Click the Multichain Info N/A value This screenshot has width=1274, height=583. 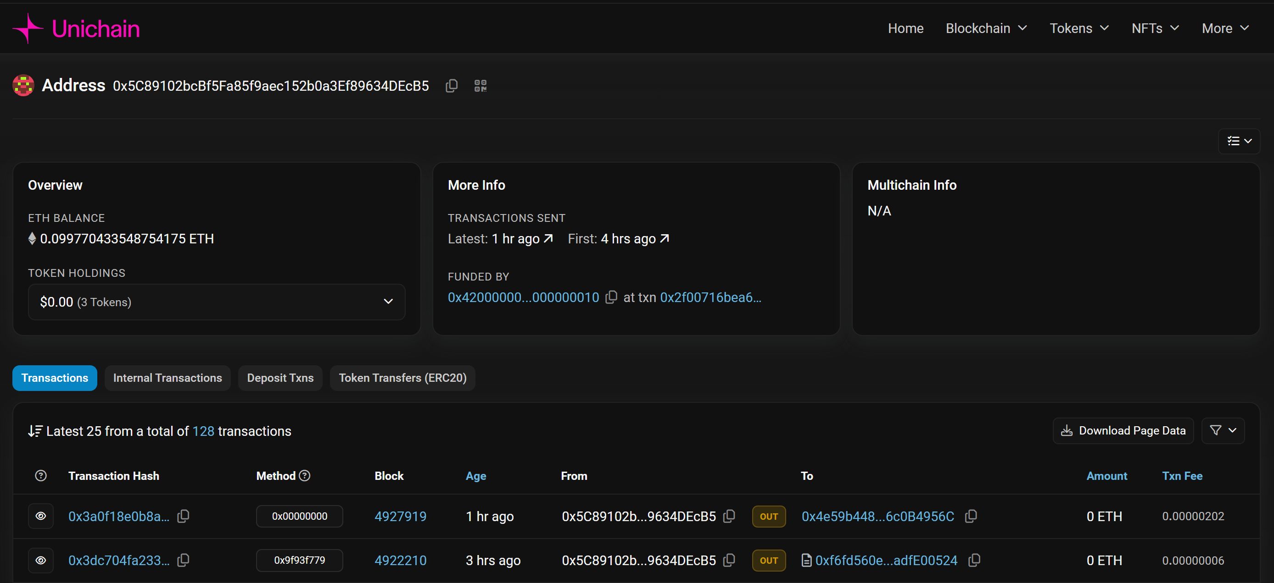[879, 211]
